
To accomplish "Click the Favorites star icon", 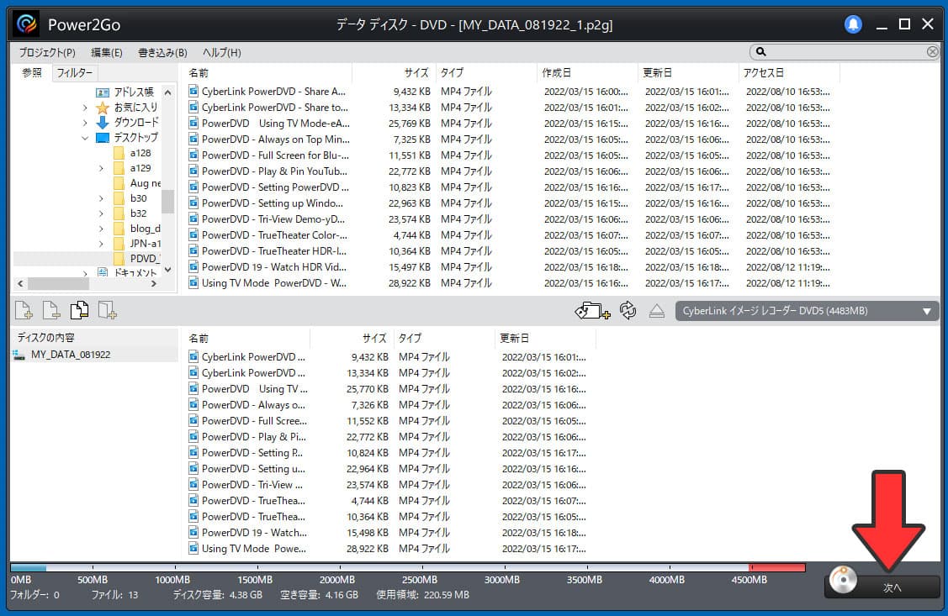I will 103,108.
